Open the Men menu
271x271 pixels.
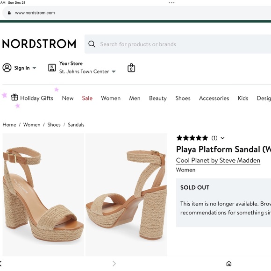(x=135, y=98)
